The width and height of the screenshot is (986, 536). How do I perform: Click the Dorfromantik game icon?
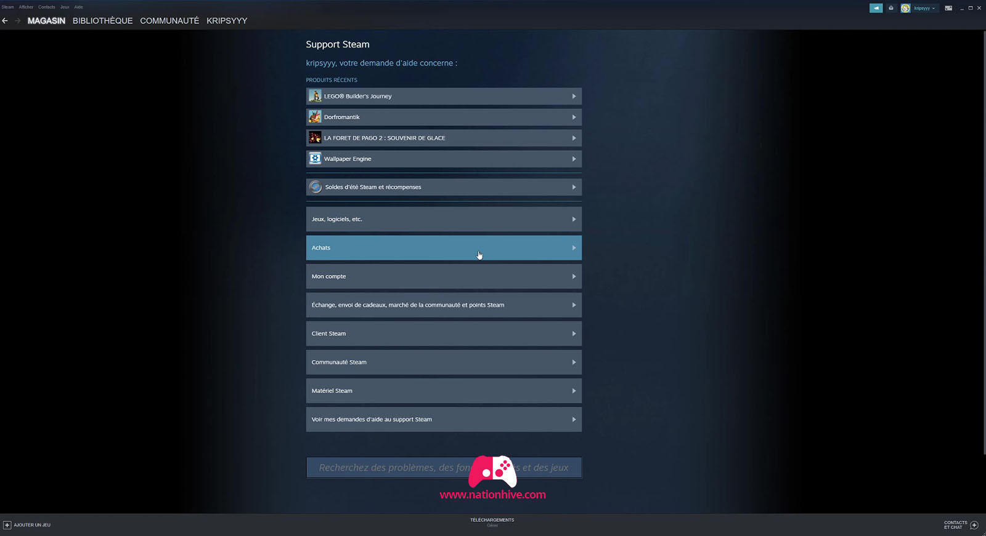click(x=315, y=117)
